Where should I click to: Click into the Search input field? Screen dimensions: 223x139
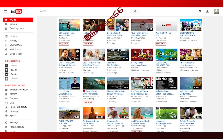click(x=83, y=11)
